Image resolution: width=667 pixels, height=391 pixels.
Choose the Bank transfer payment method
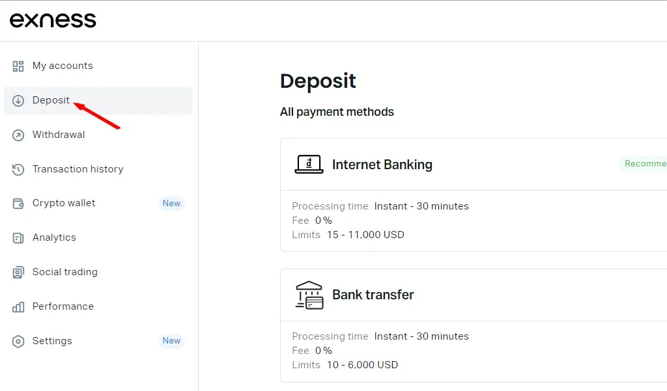pos(373,295)
